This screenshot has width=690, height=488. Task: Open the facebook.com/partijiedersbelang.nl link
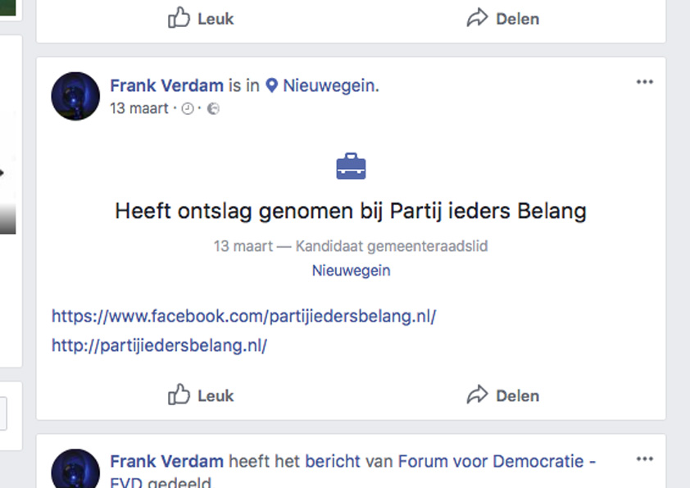pyautogui.click(x=243, y=316)
